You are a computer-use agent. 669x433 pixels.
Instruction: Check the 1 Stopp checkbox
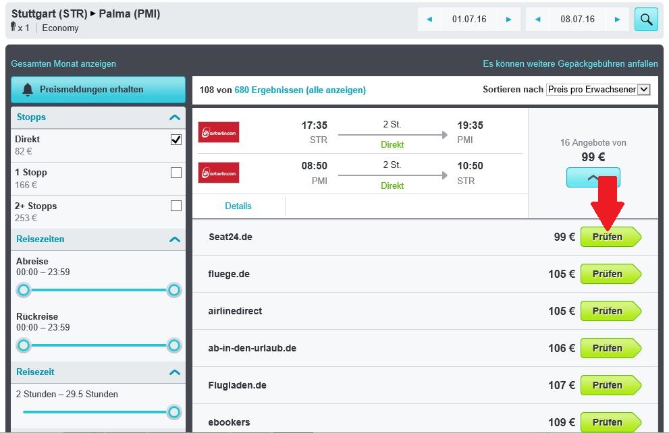pos(176,173)
